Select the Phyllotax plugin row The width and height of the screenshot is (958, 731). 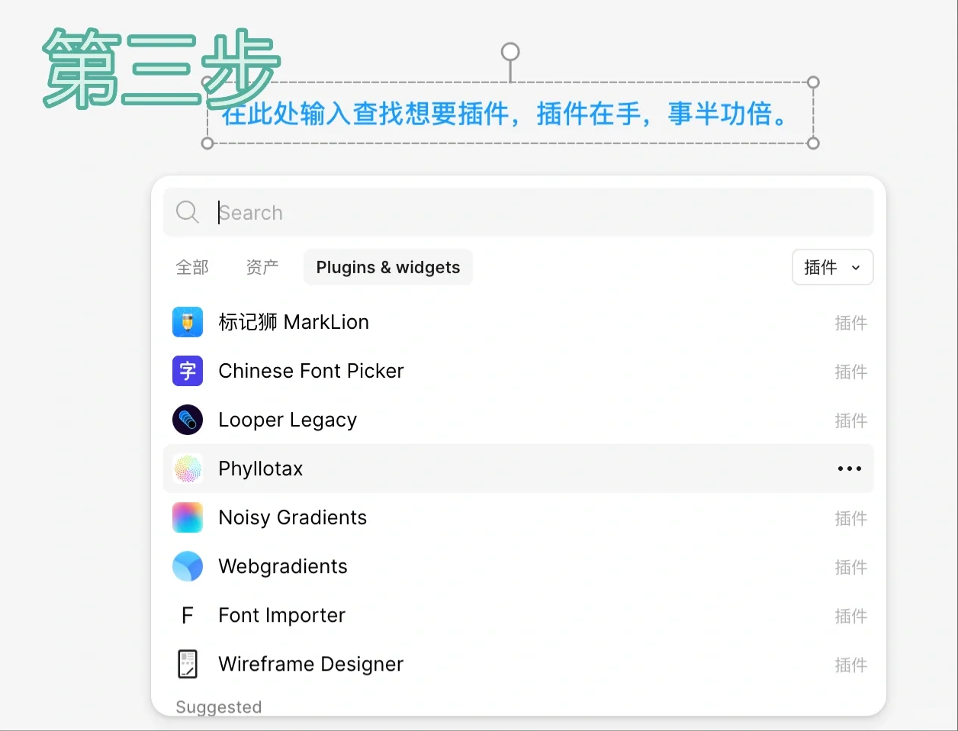(519, 469)
